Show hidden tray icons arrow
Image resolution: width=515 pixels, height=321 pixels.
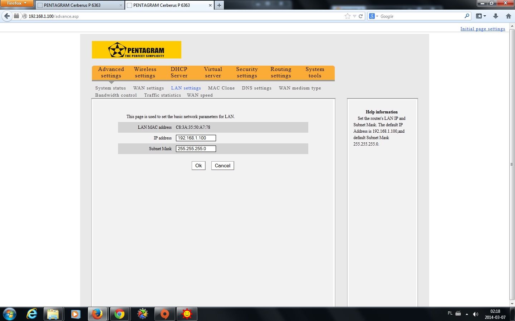[x=467, y=314]
